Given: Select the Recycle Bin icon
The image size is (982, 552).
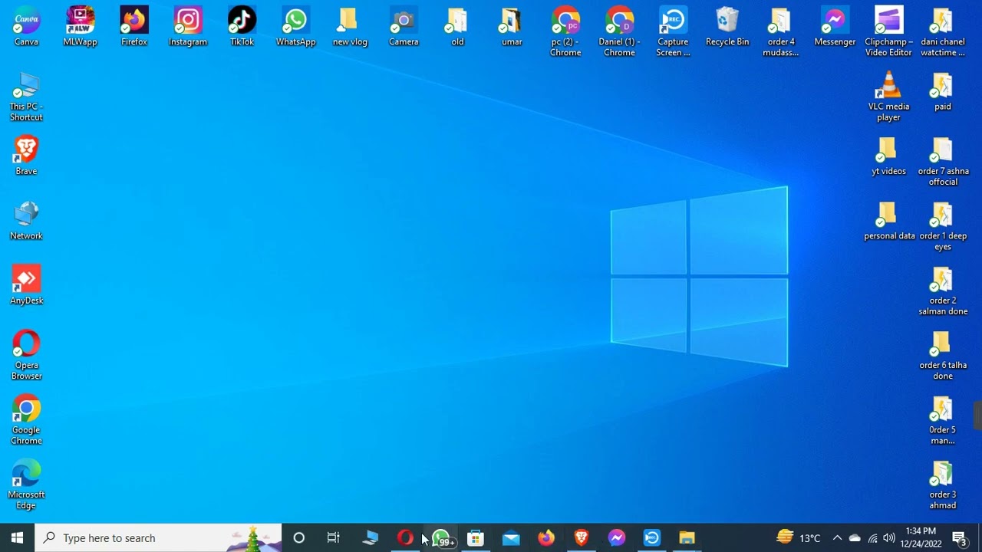Looking at the screenshot, I should pyautogui.click(x=727, y=26).
